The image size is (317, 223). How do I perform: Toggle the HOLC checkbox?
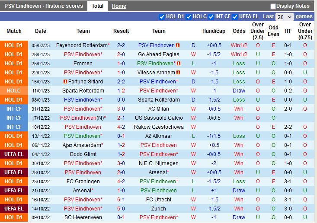point(189,17)
